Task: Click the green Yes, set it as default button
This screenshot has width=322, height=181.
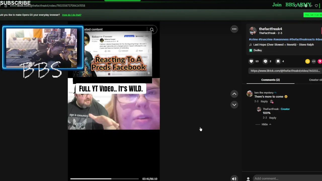Action: [313, 15]
